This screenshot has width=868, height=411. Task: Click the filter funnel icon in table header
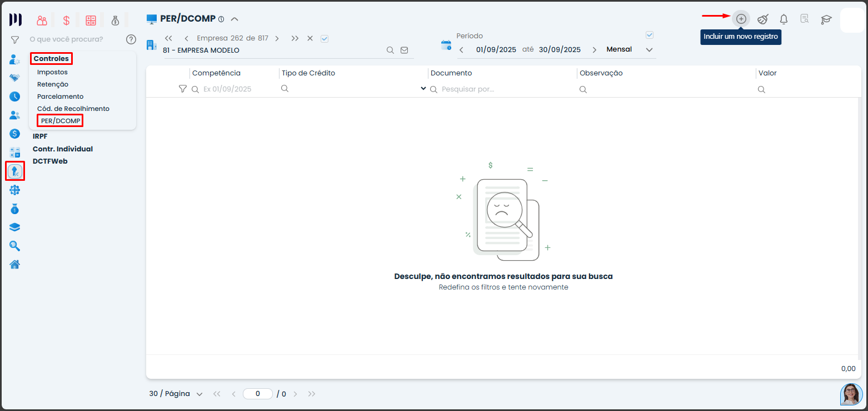click(182, 89)
